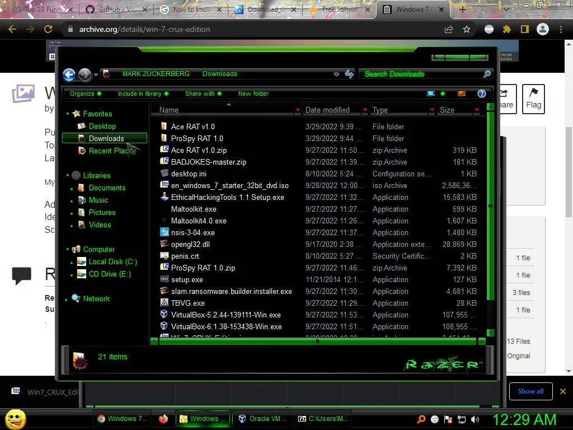Click the vertical scrollbar down arrow
The width and height of the screenshot is (573, 430).
pyautogui.click(x=490, y=333)
